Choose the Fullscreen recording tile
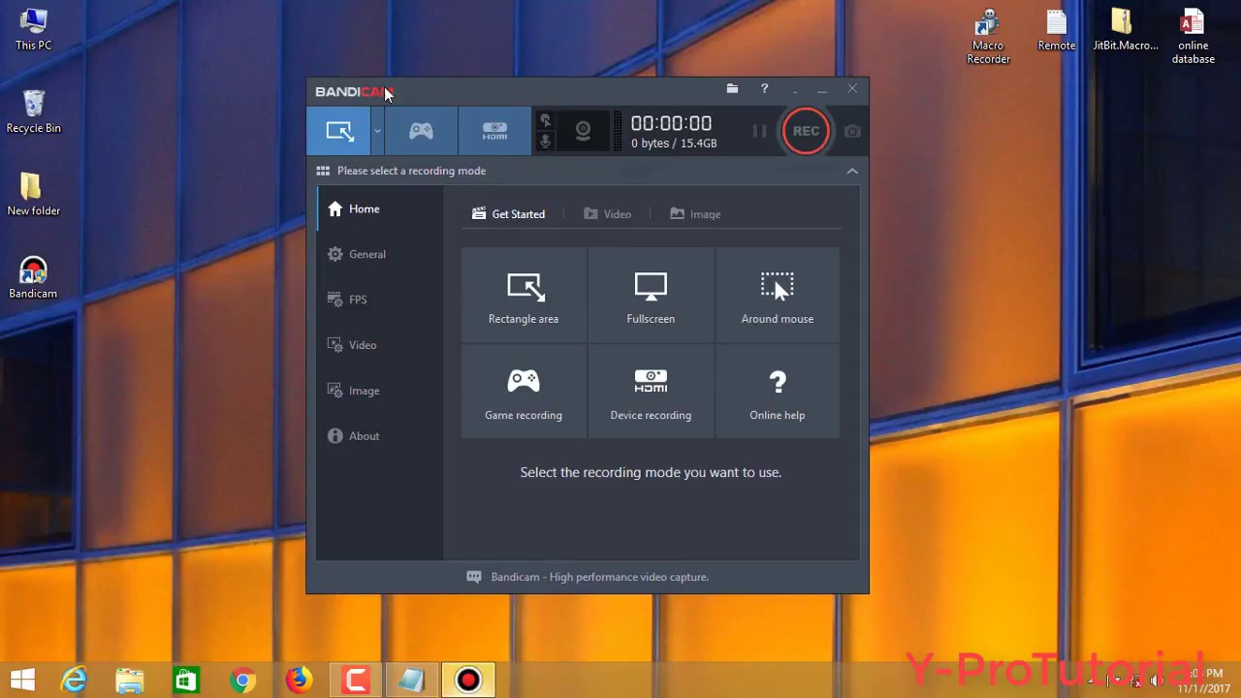 [651, 296]
